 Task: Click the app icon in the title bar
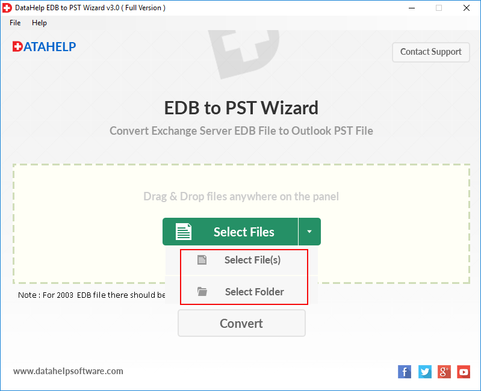tap(7, 8)
